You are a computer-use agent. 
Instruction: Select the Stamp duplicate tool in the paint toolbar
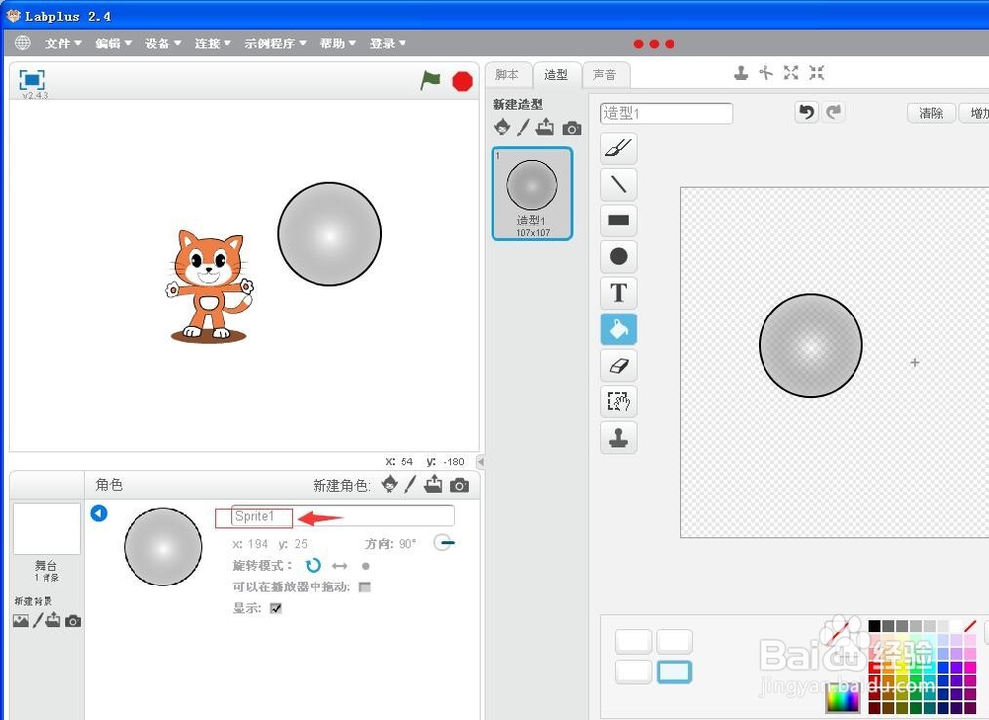click(619, 437)
